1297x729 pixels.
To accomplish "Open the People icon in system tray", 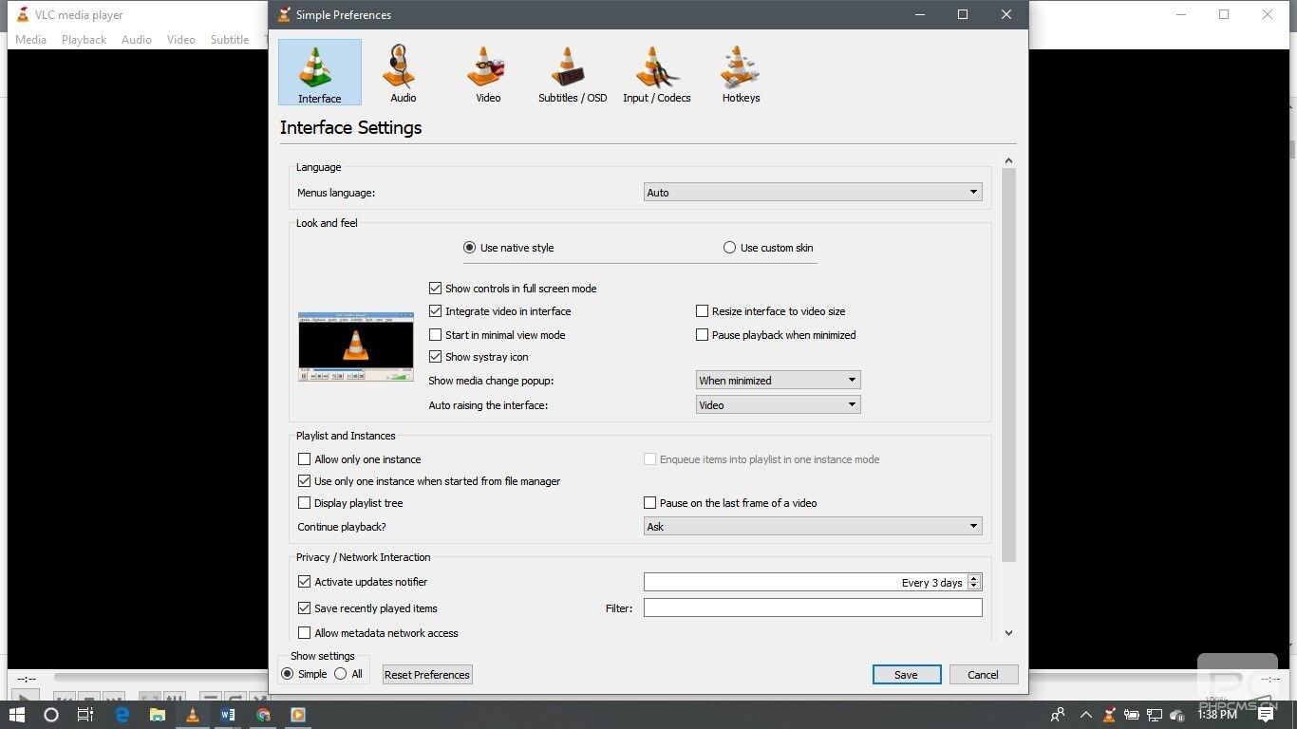I will [1058, 715].
